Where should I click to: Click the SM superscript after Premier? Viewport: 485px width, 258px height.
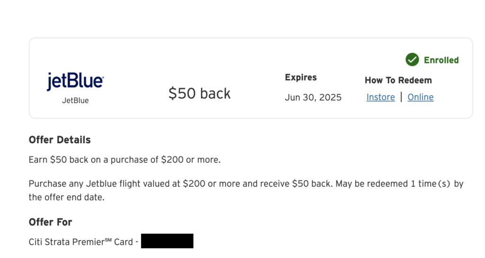coord(108,240)
